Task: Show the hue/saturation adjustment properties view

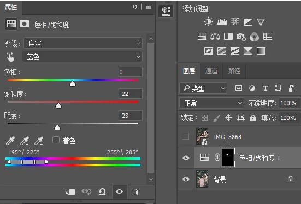Action: click(11, 24)
